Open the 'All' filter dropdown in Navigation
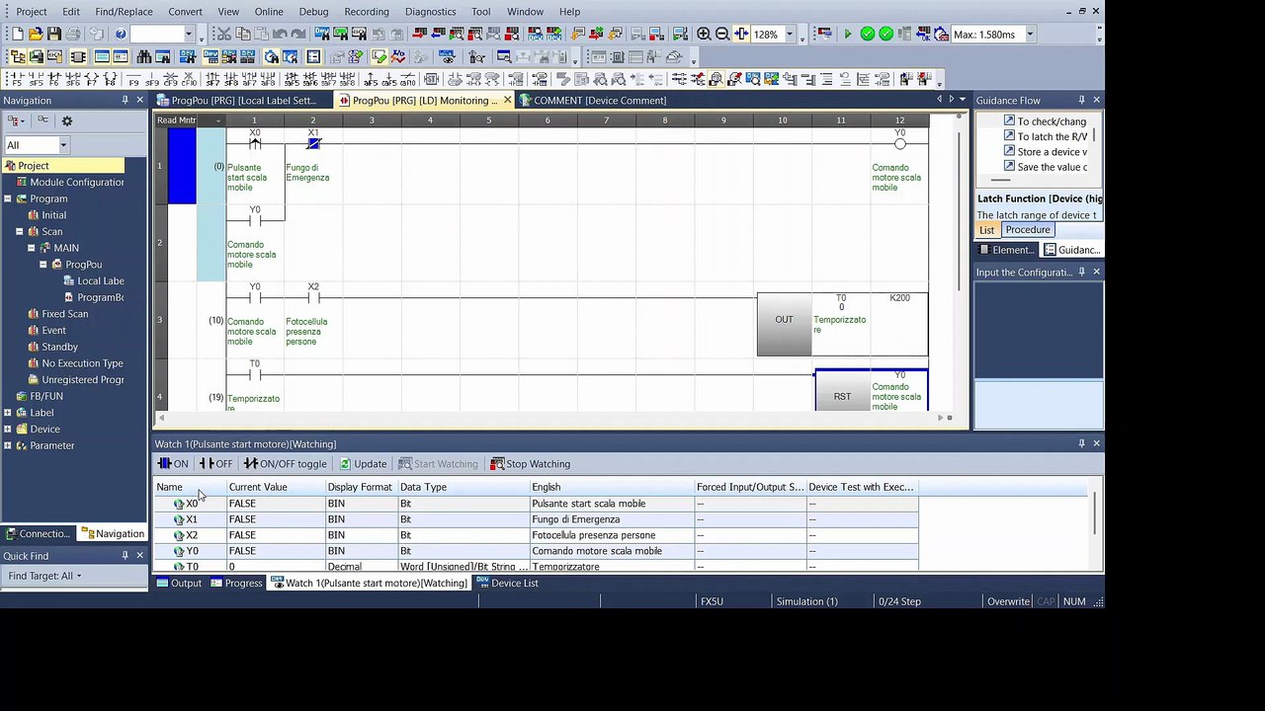This screenshot has height=711, width=1265. [63, 145]
